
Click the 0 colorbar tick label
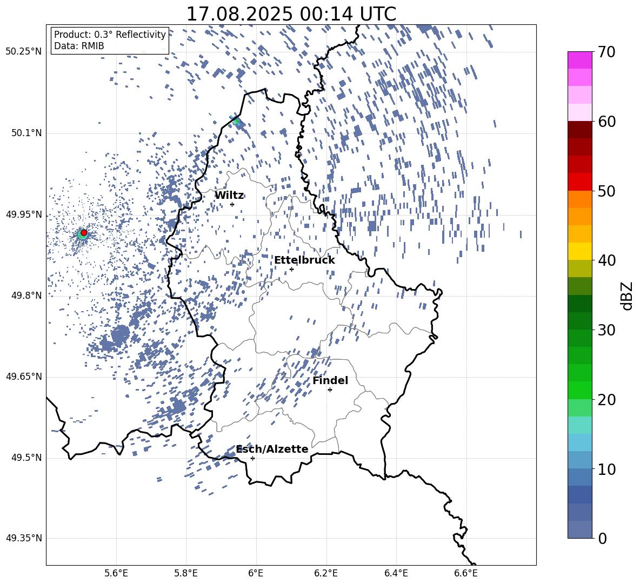click(x=602, y=538)
